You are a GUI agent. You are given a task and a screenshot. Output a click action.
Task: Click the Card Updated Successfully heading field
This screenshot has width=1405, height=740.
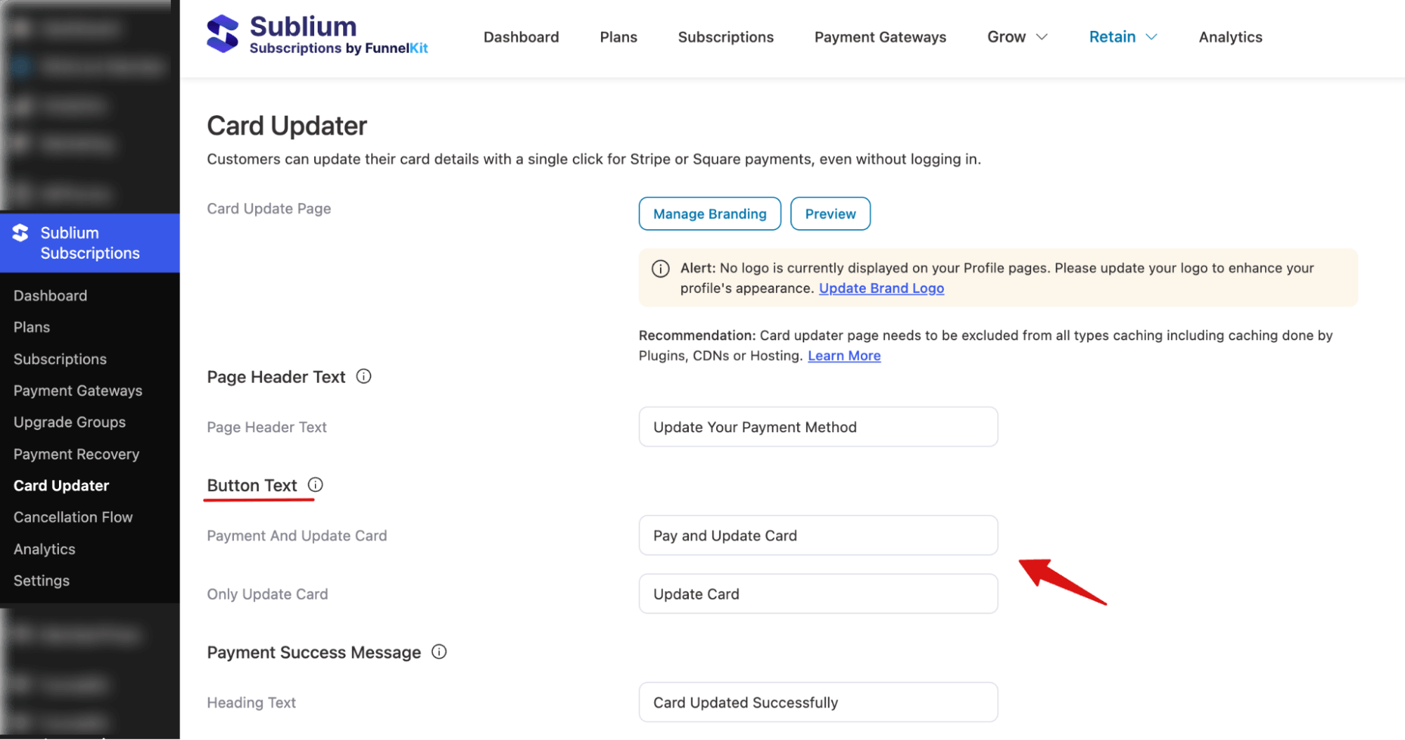point(817,701)
